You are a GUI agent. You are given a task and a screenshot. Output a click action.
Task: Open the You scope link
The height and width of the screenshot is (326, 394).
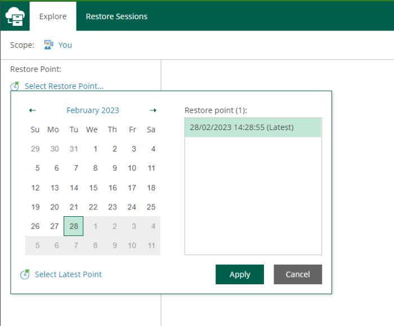[x=65, y=45]
